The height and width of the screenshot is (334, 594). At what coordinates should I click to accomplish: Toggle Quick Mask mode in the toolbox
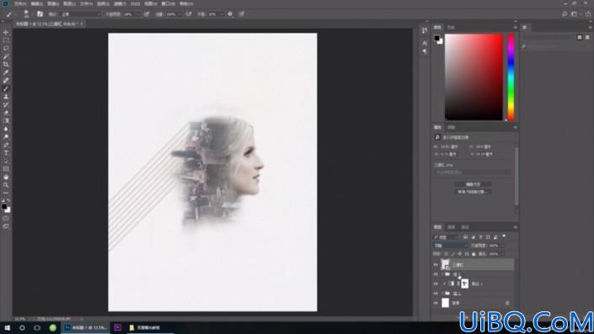coord(6,218)
